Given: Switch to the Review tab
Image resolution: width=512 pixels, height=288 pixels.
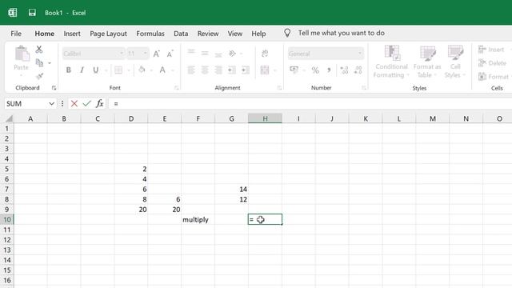Looking at the screenshot, I should pyautogui.click(x=208, y=34).
